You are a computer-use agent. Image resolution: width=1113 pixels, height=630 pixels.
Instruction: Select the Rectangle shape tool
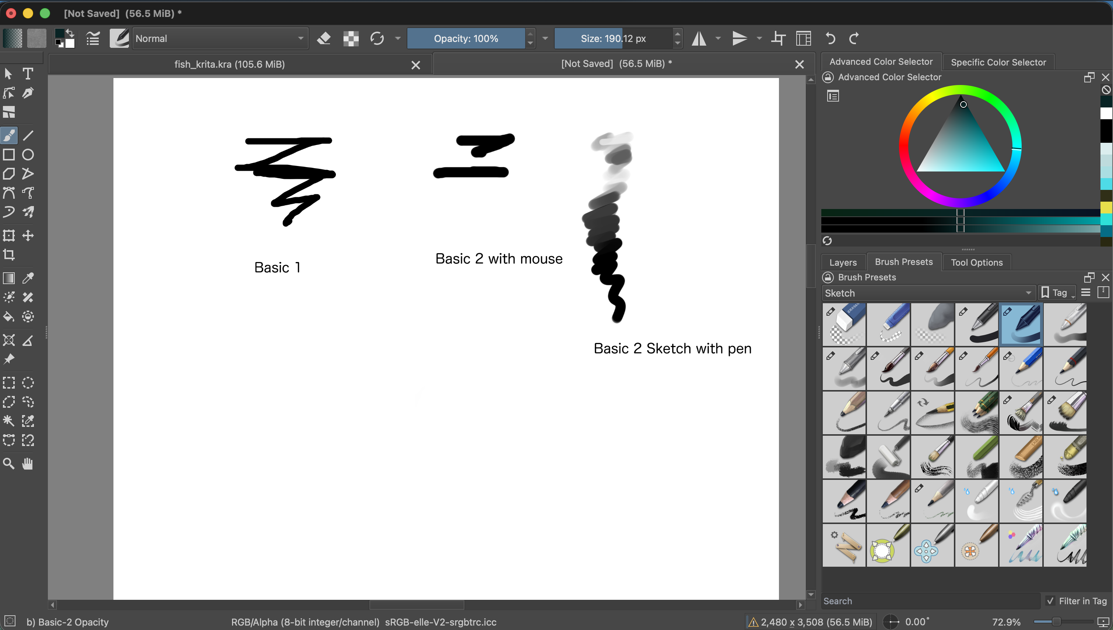pos(9,155)
